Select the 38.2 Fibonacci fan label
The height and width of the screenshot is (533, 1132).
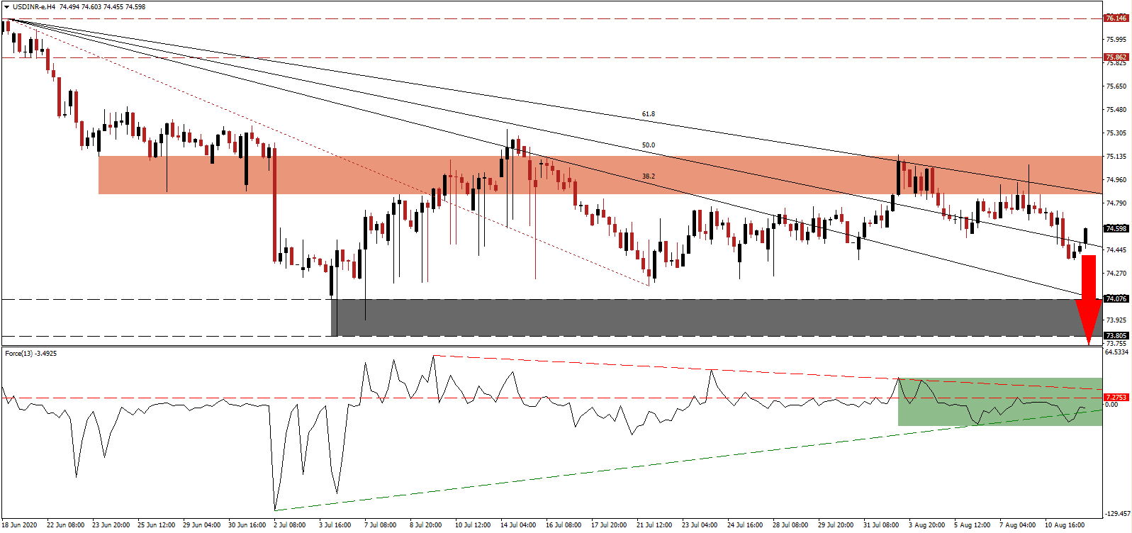[x=648, y=176]
